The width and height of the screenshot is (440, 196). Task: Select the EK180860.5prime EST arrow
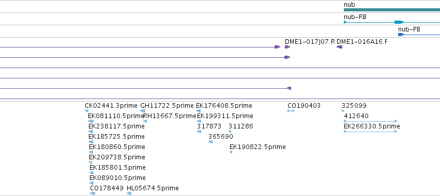(91, 152)
